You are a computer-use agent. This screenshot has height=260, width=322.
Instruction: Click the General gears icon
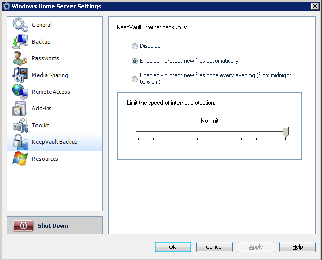tap(20, 25)
